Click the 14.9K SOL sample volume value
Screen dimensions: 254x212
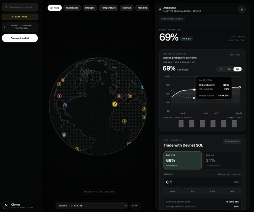(224, 95)
